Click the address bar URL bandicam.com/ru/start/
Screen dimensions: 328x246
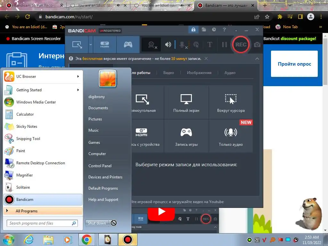coord(69,17)
